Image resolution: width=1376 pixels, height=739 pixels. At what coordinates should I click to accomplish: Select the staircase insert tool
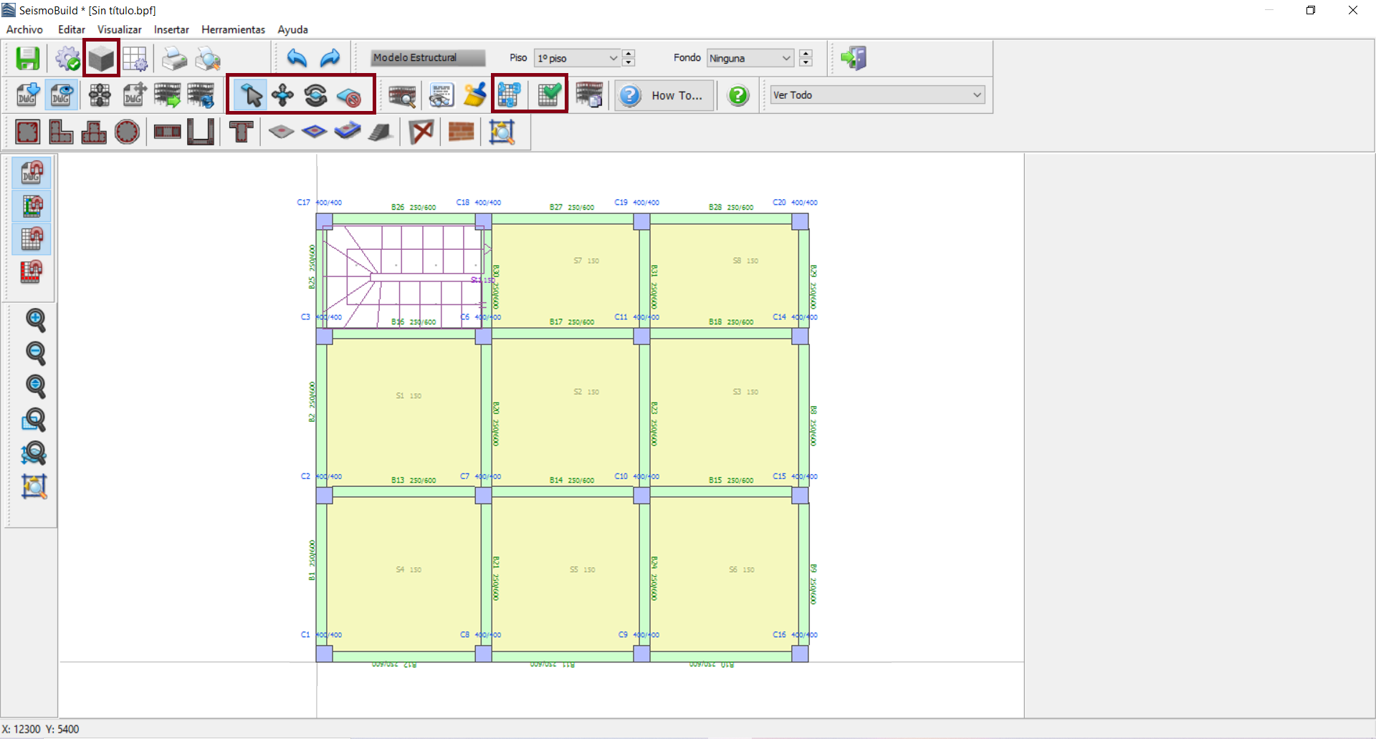pos(381,132)
